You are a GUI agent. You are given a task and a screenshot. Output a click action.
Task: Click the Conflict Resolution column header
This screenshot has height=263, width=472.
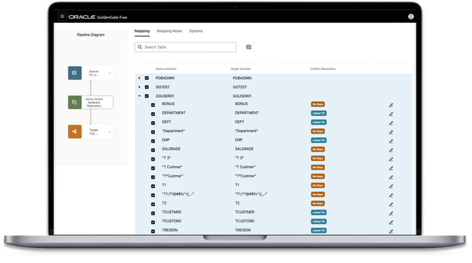click(x=323, y=69)
